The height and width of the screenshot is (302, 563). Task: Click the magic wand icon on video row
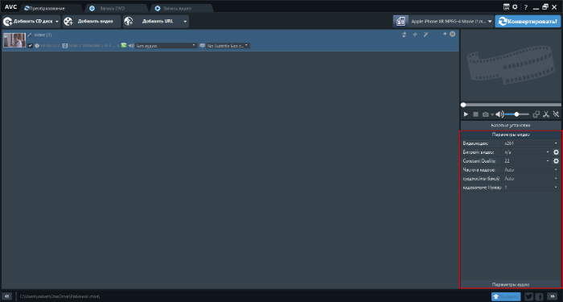(x=425, y=35)
